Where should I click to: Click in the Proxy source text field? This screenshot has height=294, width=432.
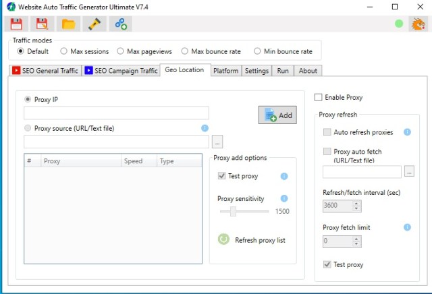pyautogui.click(x=116, y=142)
